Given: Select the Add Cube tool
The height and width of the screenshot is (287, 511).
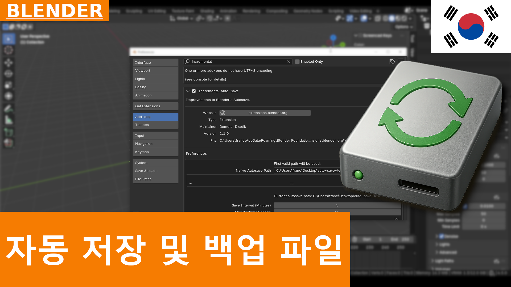Looking at the screenshot, I should (9, 132).
